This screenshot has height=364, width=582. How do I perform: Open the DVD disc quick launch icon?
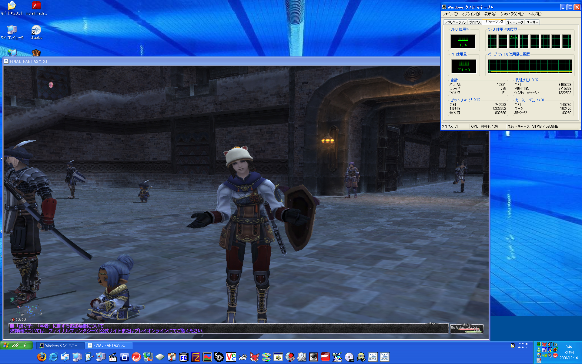pyautogui.click(x=349, y=357)
